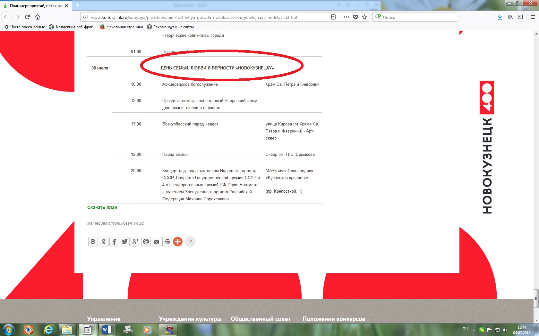
Task: Share the page on Twitter
Action: [125, 242]
